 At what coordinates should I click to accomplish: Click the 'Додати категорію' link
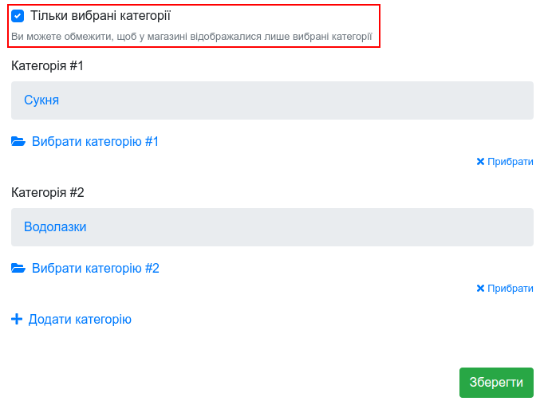80,319
